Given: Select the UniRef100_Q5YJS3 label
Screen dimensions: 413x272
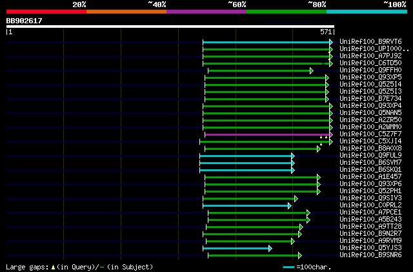Looking at the screenshot, I should [x=370, y=248].
